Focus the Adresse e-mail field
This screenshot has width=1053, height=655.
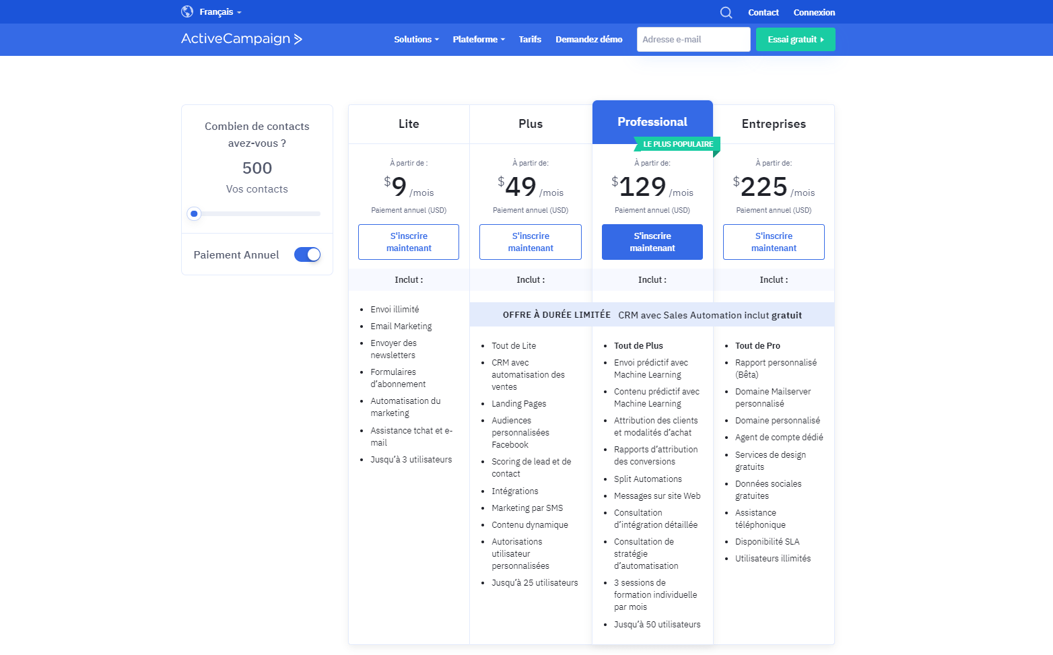(693, 39)
